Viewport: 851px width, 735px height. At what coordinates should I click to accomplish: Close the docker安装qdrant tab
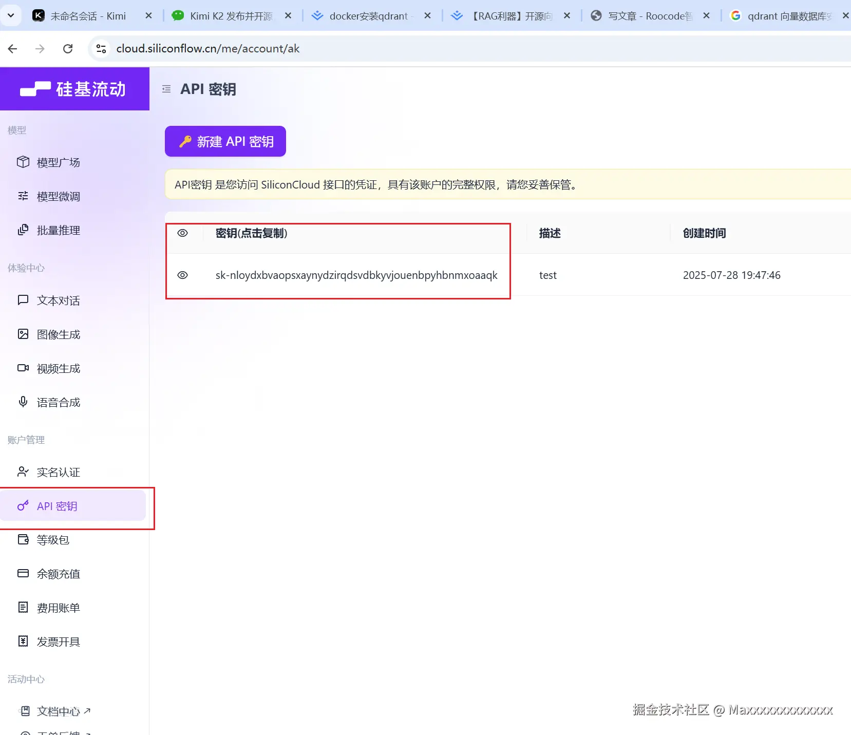pyautogui.click(x=428, y=16)
